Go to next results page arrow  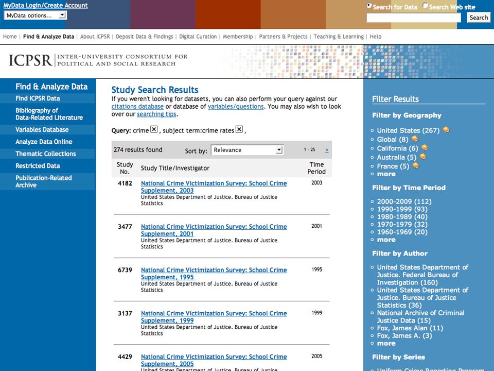pyautogui.click(x=327, y=150)
